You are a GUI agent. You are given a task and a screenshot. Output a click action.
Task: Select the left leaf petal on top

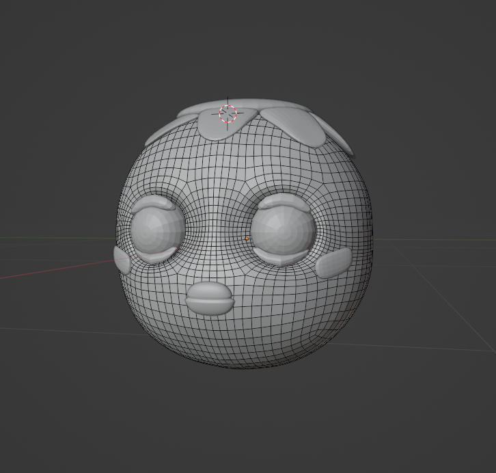point(167,130)
